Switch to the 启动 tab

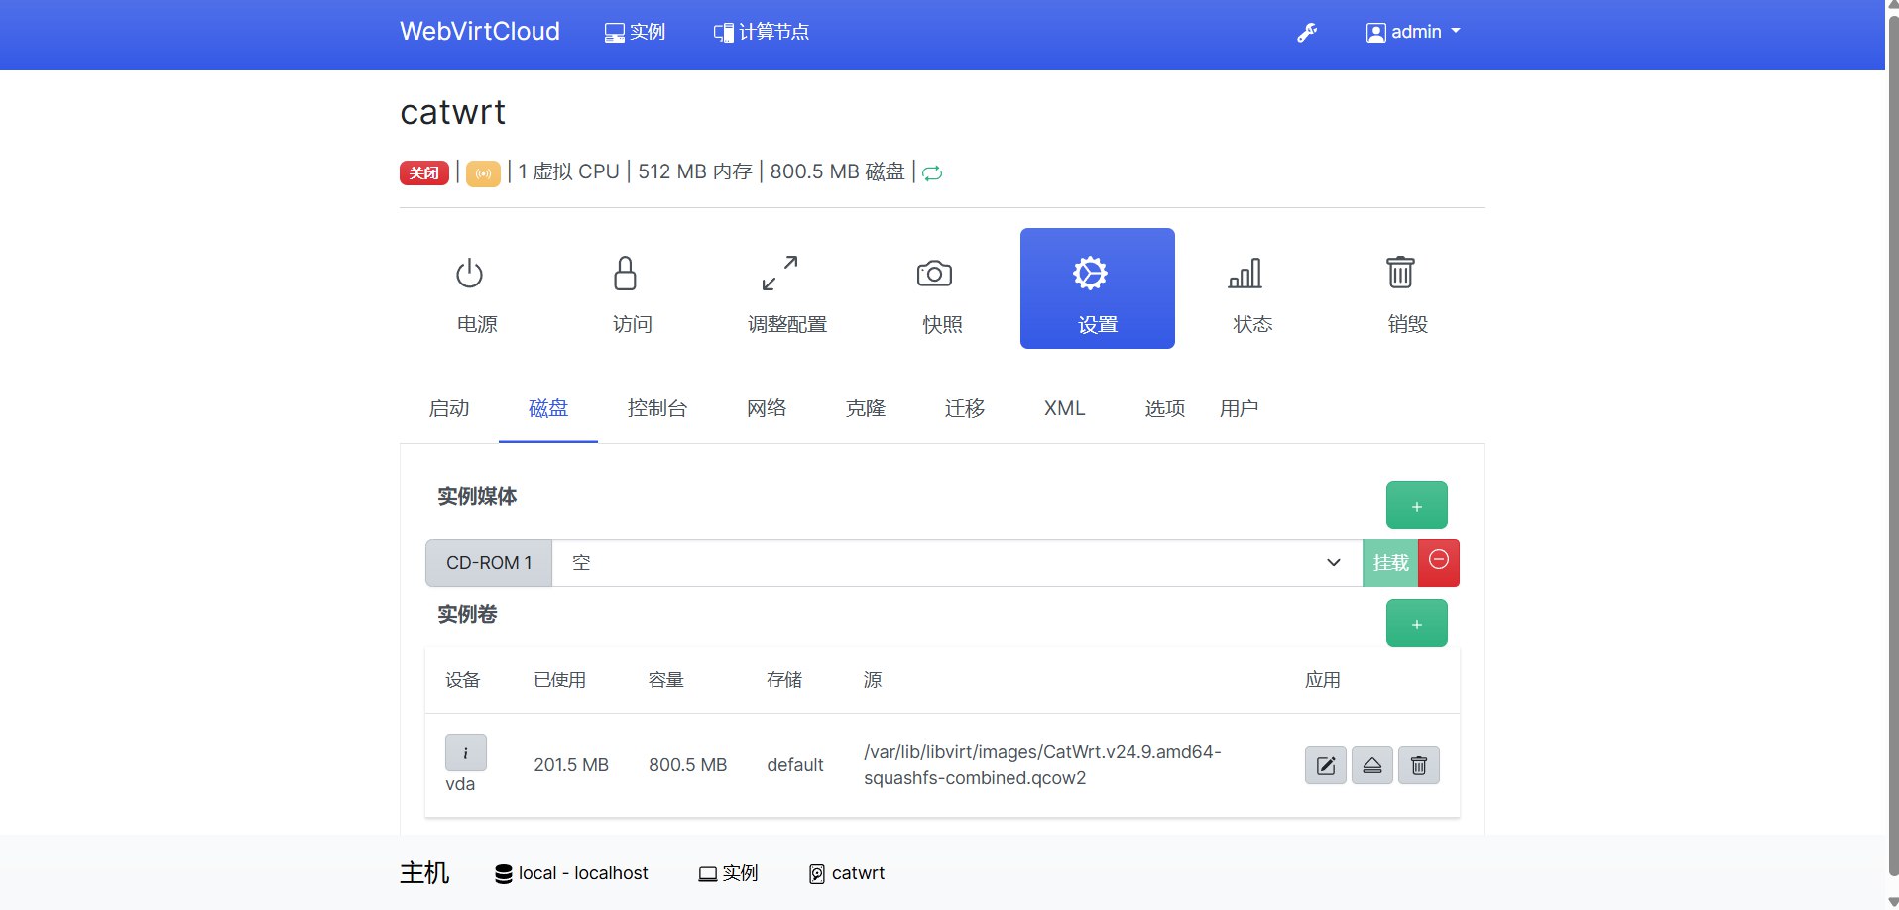(449, 408)
